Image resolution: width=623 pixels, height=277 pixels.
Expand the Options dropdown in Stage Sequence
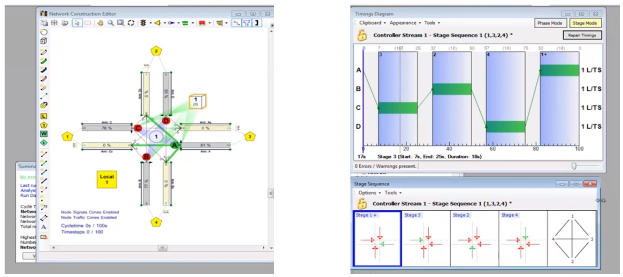[369, 193]
